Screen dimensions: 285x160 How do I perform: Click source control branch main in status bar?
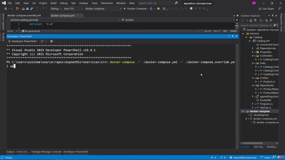pos(265,158)
